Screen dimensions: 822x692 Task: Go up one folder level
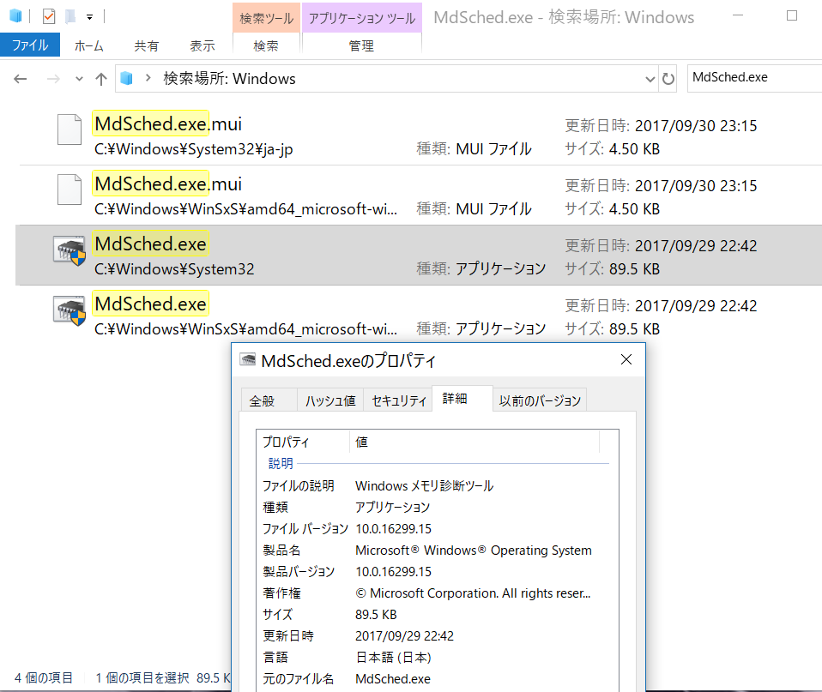pos(101,79)
